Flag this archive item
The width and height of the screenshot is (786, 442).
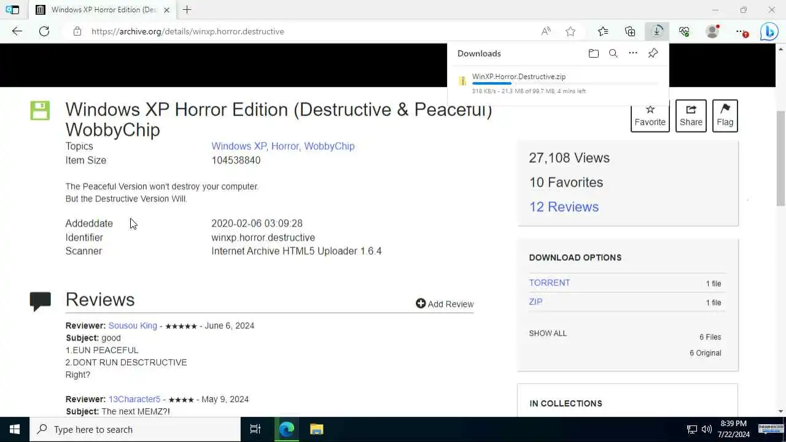pos(725,115)
